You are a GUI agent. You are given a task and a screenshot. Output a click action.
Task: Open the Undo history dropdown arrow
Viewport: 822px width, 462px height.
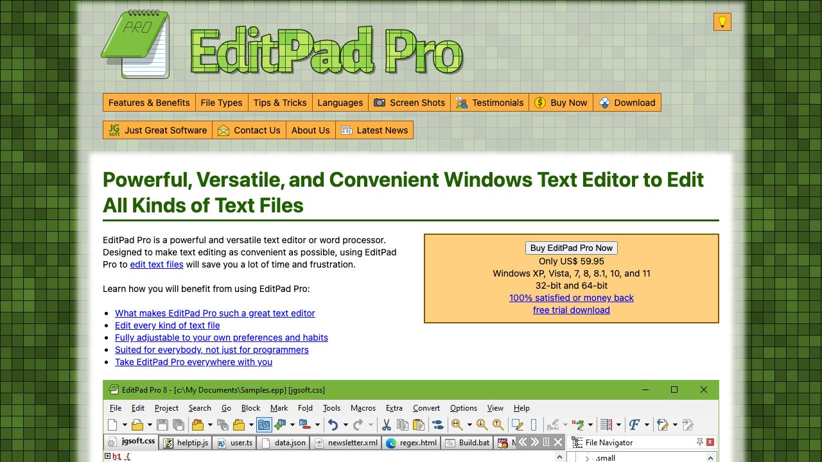(x=345, y=425)
